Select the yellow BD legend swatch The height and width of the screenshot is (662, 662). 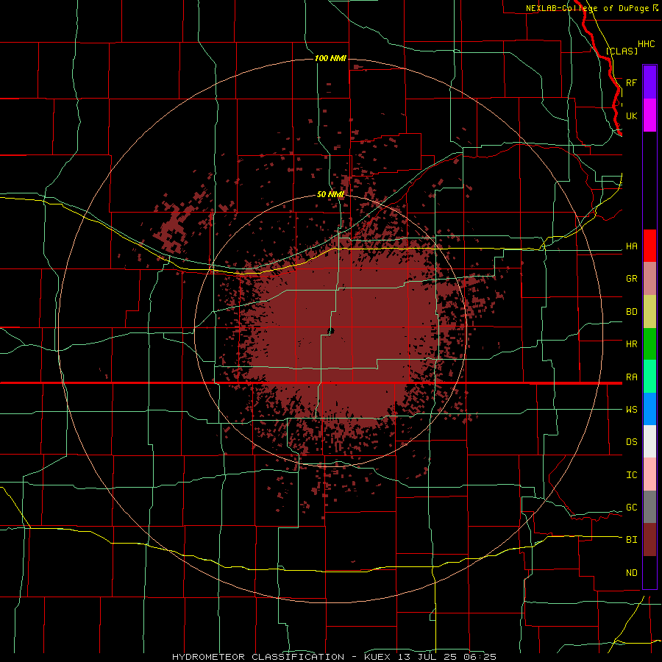click(x=649, y=312)
